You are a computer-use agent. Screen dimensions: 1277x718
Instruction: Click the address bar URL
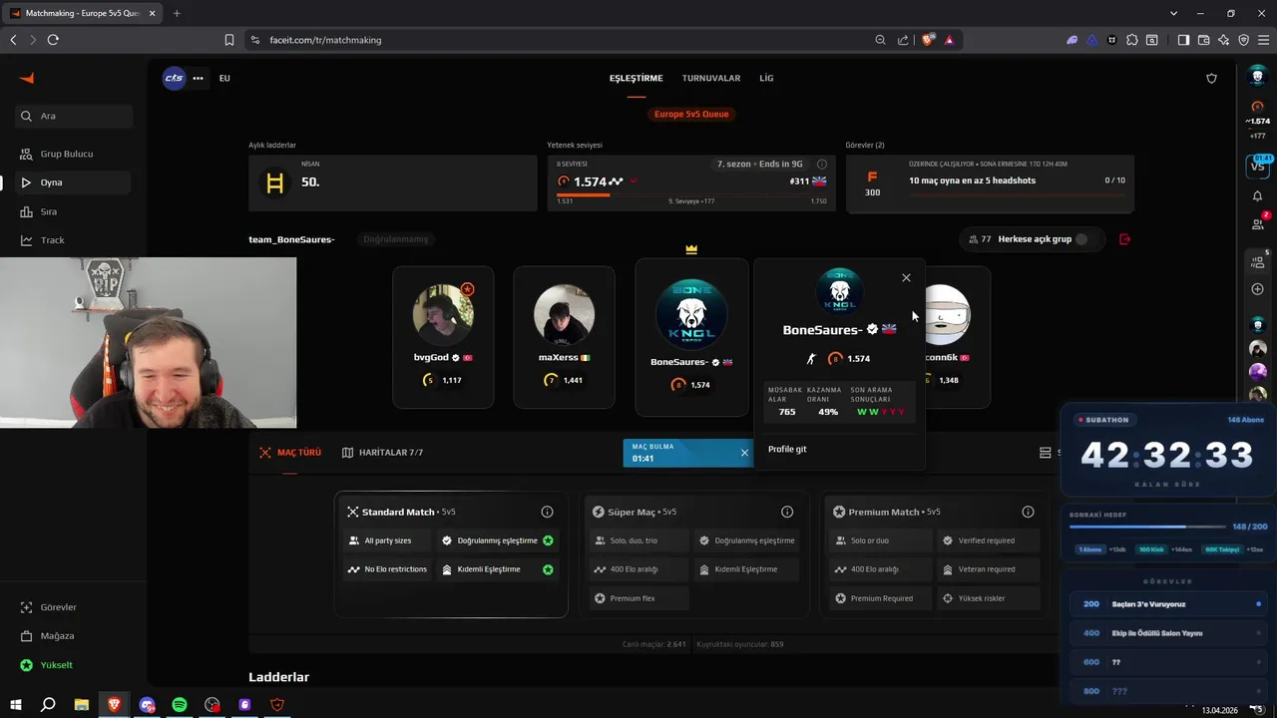click(x=325, y=40)
